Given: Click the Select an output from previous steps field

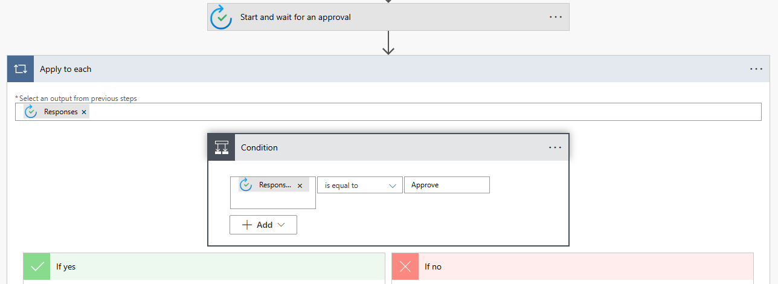Looking at the screenshot, I should click(x=423, y=112).
